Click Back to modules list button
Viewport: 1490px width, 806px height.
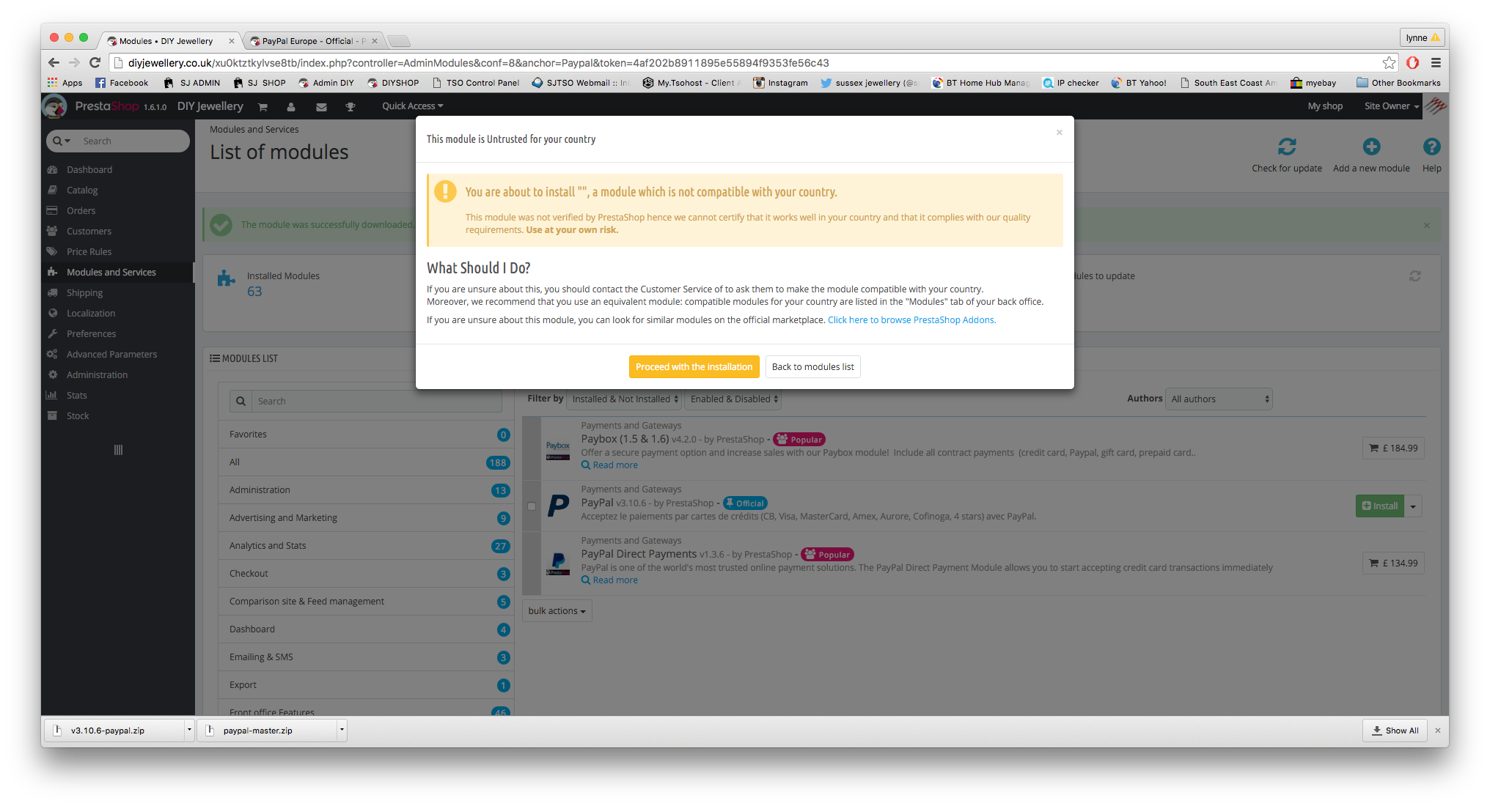[812, 367]
